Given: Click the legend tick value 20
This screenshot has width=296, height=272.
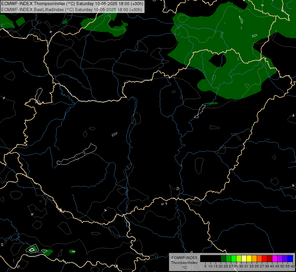Looking at the screenshot, I should click(x=221, y=266).
